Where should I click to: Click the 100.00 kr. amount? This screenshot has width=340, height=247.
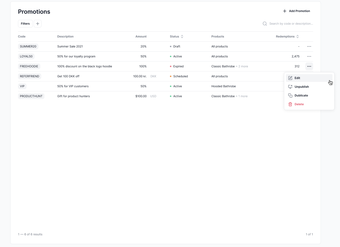point(140,76)
